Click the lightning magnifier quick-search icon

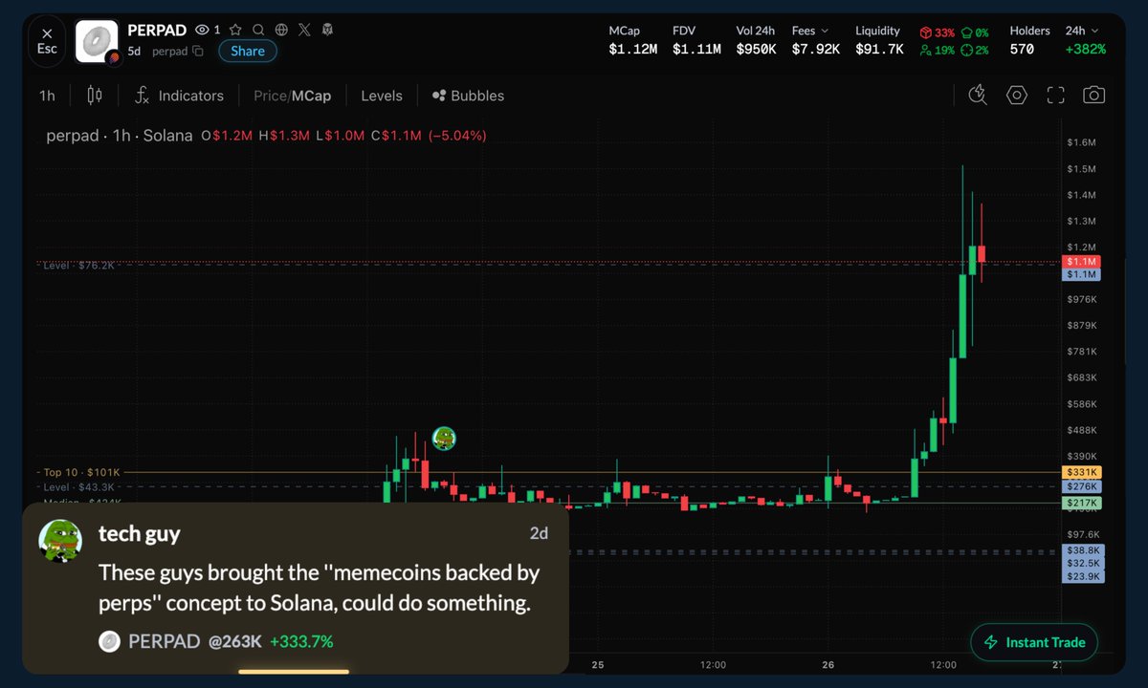point(977,95)
